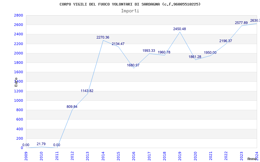Click y-axis value 1200
This screenshot has height=162, width=260.
pyautogui.click(x=19, y=91)
